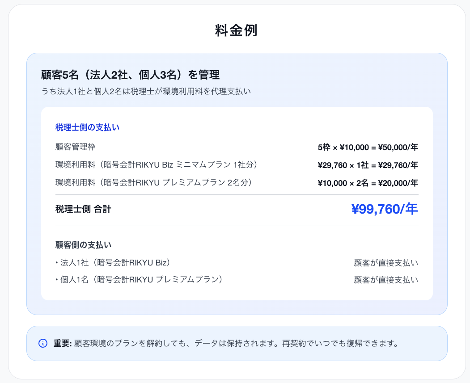Click the ¥99,760/年 total price

pyautogui.click(x=385, y=209)
